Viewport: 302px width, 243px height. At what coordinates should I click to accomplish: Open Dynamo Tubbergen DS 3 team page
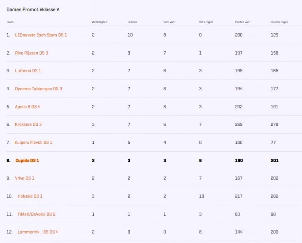pos(39,89)
